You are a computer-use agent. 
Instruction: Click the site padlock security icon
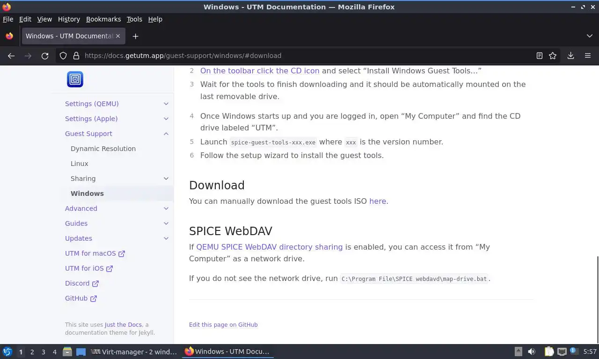click(76, 56)
